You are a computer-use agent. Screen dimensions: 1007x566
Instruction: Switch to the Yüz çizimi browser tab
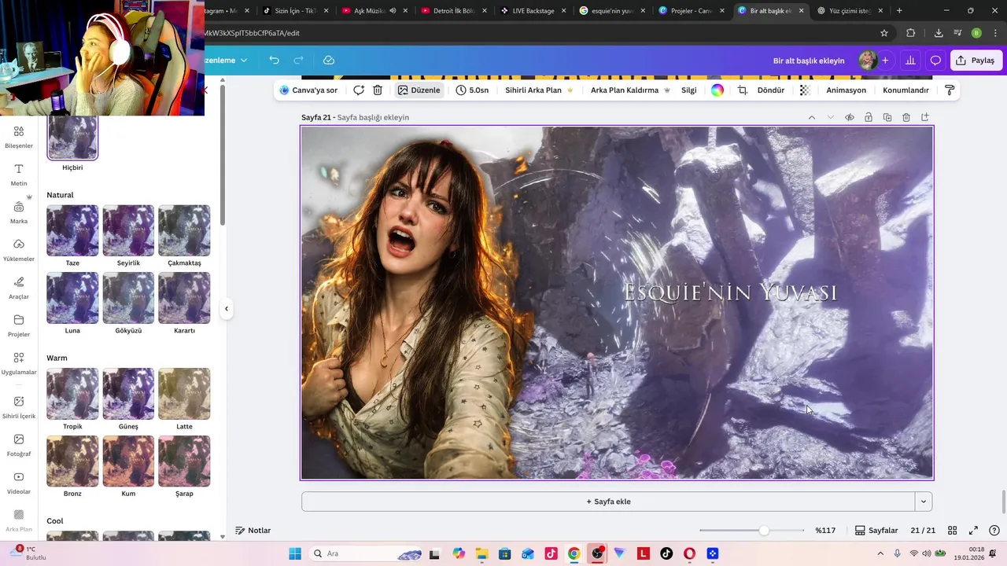(850, 11)
